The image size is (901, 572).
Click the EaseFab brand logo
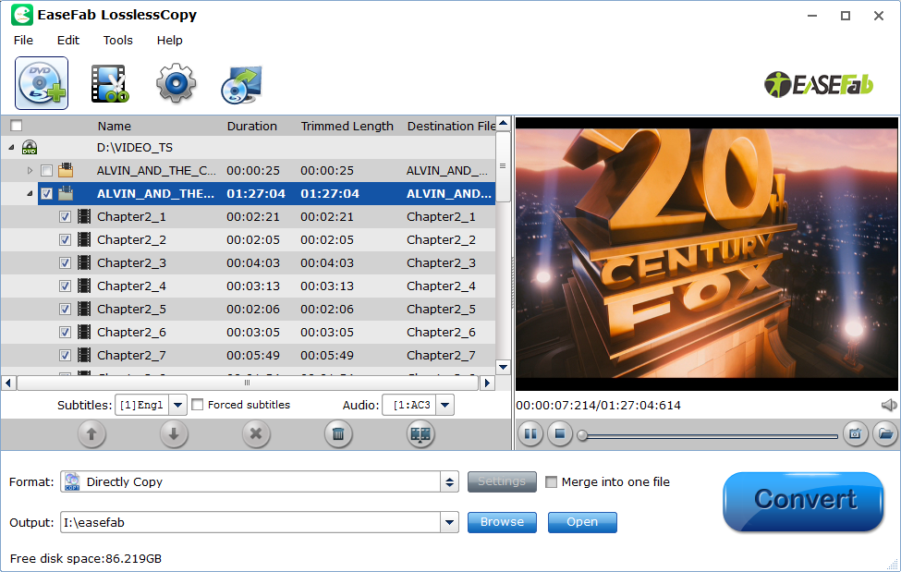click(x=818, y=84)
